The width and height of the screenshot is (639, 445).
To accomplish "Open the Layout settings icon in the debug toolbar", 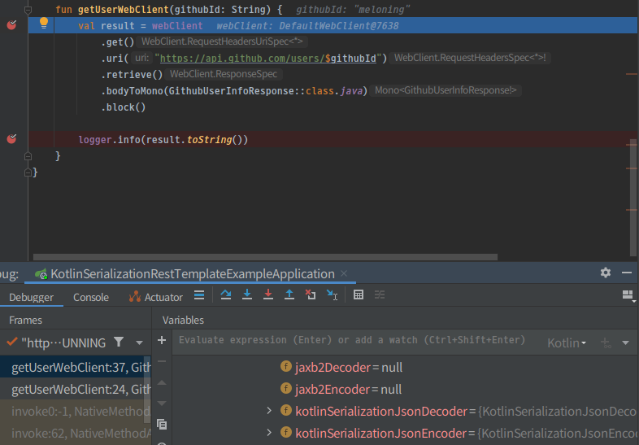I will [628, 295].
